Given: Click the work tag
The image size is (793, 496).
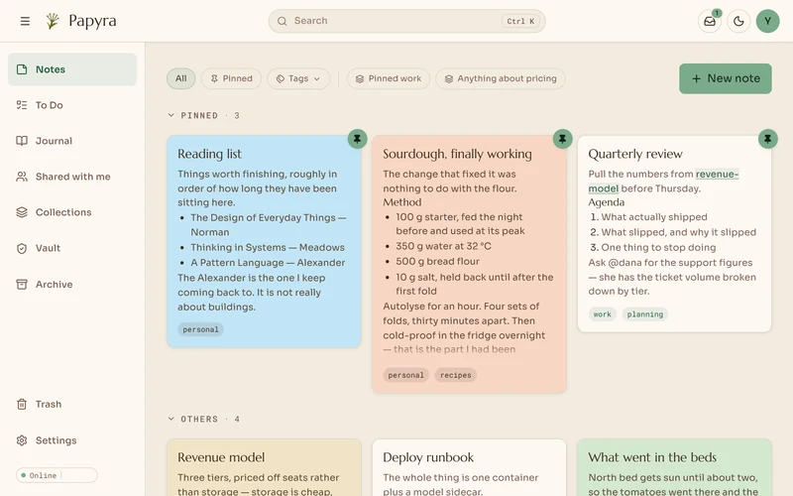Looking at the screenshot, I should (603, 314).
